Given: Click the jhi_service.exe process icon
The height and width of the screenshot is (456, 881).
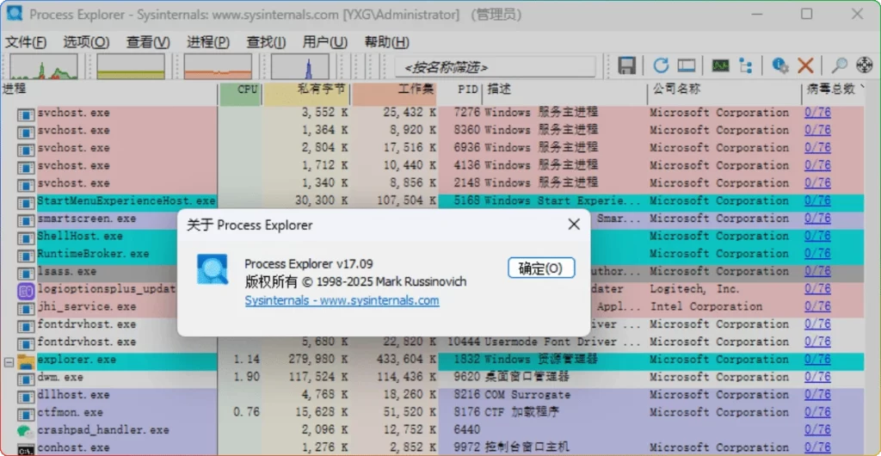Looking at the screenshot, I should point(25,309).
